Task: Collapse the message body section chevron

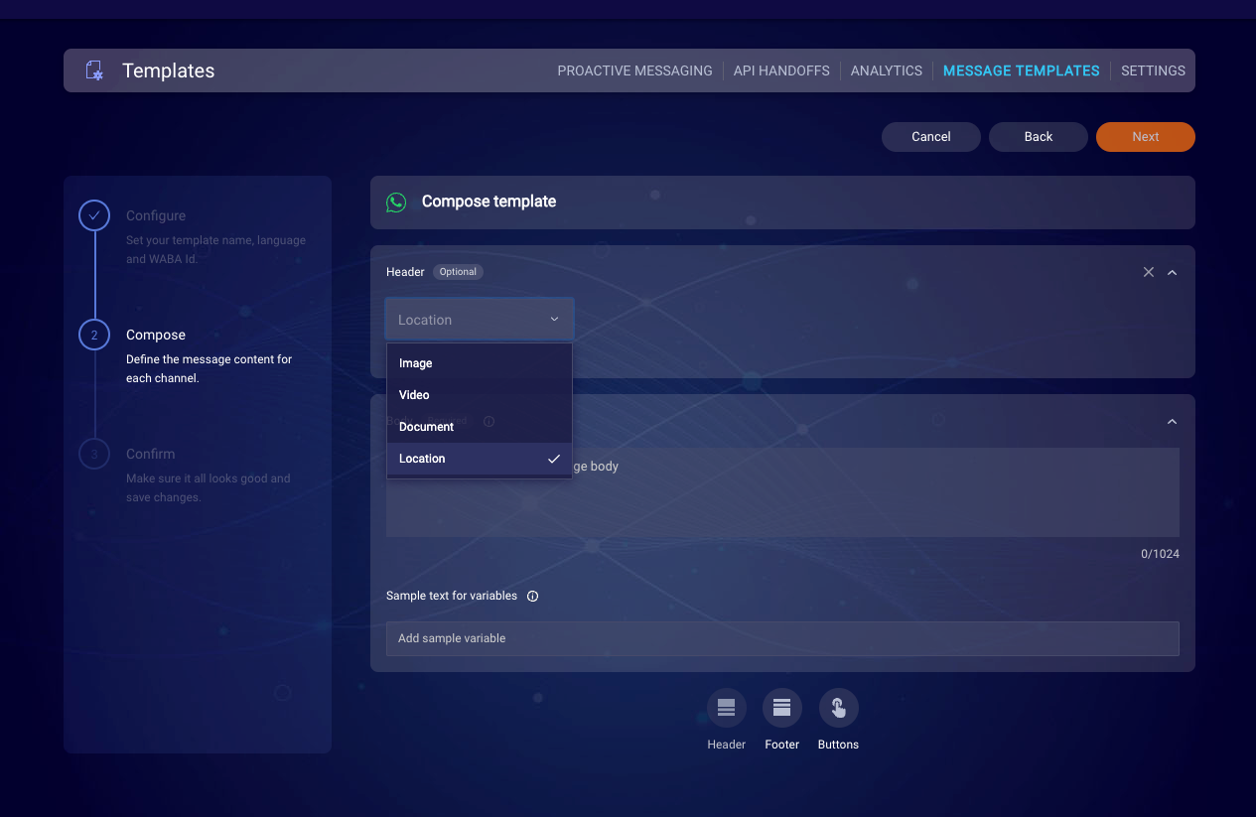Action: [x=1173, y=422]
